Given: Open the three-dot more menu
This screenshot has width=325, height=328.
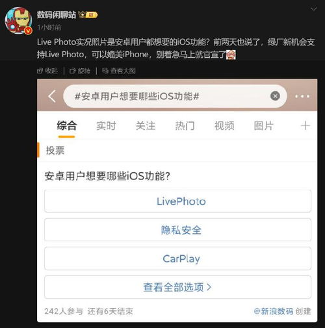Looking at the screenshot, I should (x=302, y=96).
